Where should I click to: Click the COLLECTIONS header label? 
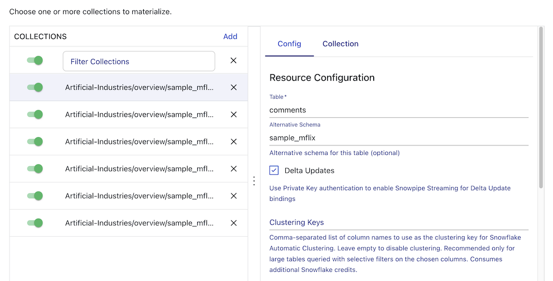(41, 36)
